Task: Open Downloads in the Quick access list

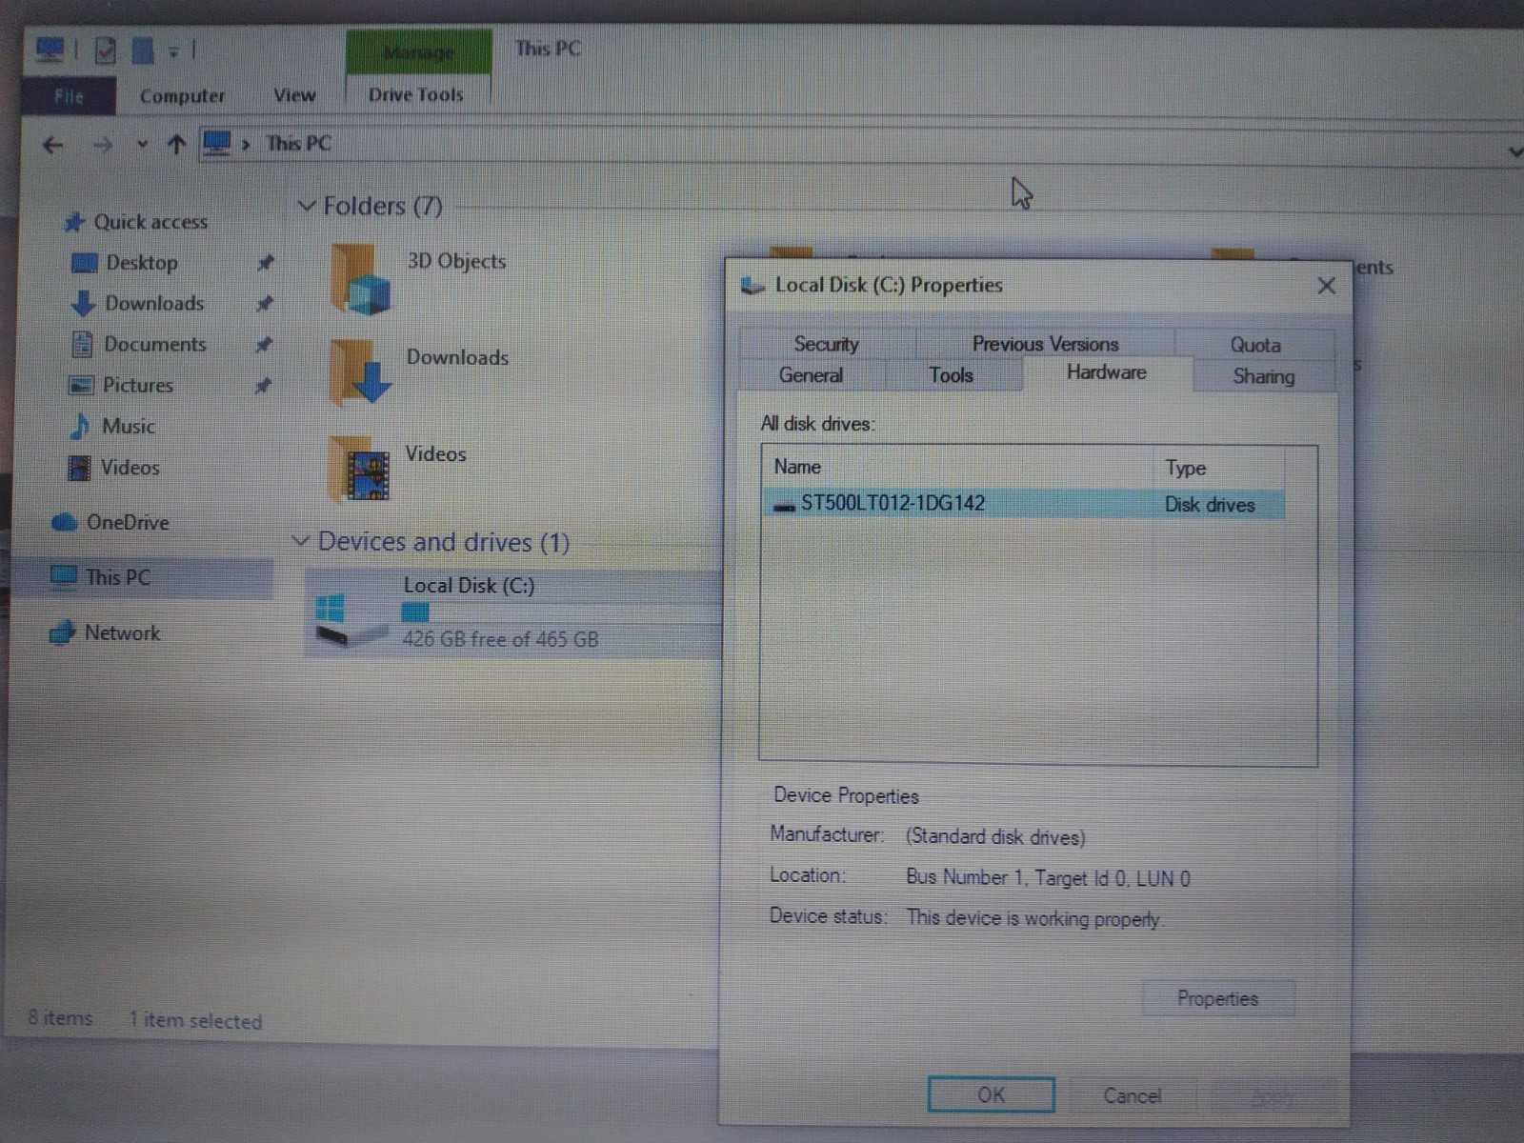Action: pos(154,304)
